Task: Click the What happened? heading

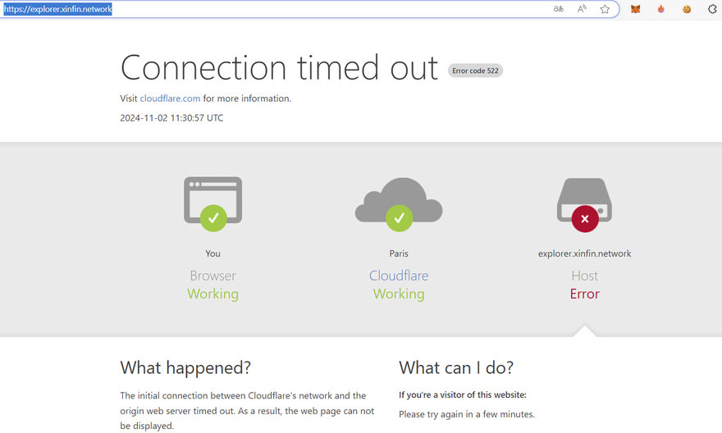Action: (x=185, y=367)
